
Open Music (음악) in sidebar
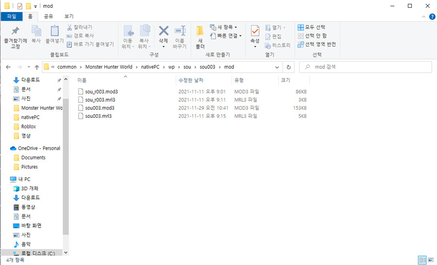pyautogui.click(x=26, y=245)
